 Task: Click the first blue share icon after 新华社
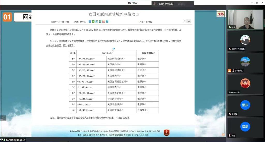tap(90, 21)
